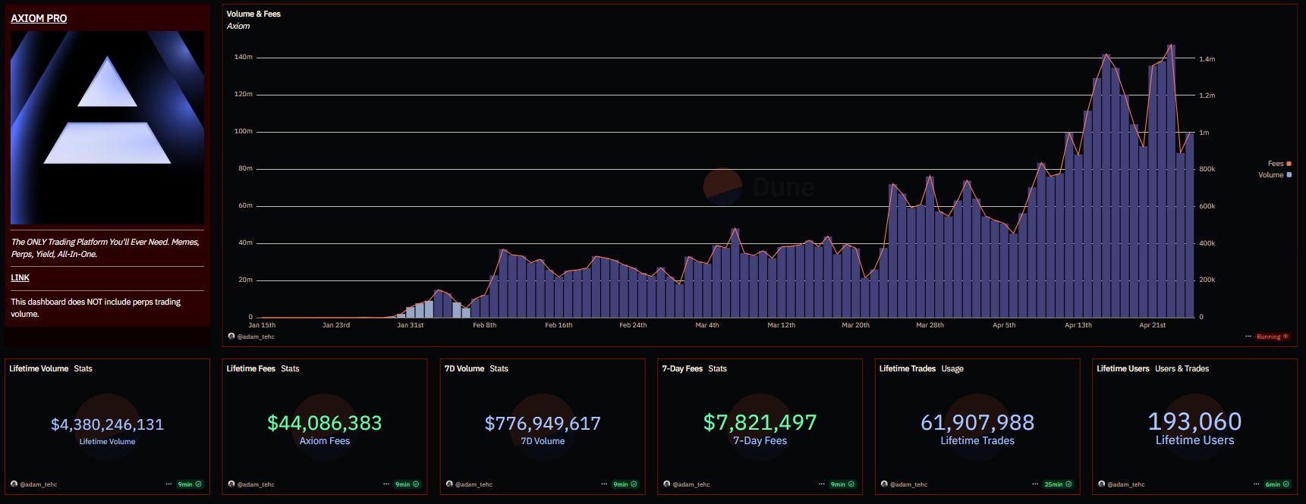Click the Apr 21st x-axis label

1152,325
